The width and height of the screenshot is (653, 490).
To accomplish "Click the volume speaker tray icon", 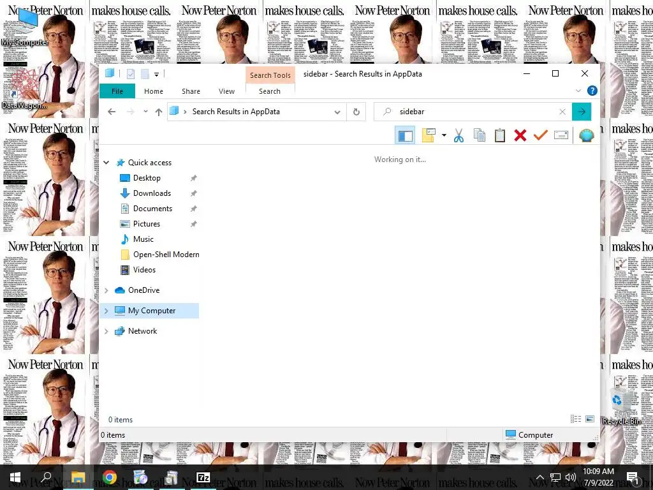I will (571, 477).
